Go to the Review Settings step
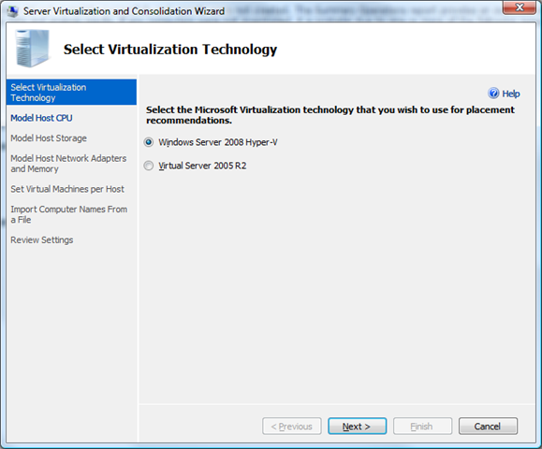Viewport: 542px width, 449px height. (42, 240)
